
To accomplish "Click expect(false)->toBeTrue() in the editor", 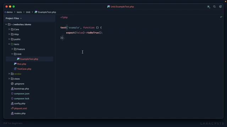I will [84, 33].
